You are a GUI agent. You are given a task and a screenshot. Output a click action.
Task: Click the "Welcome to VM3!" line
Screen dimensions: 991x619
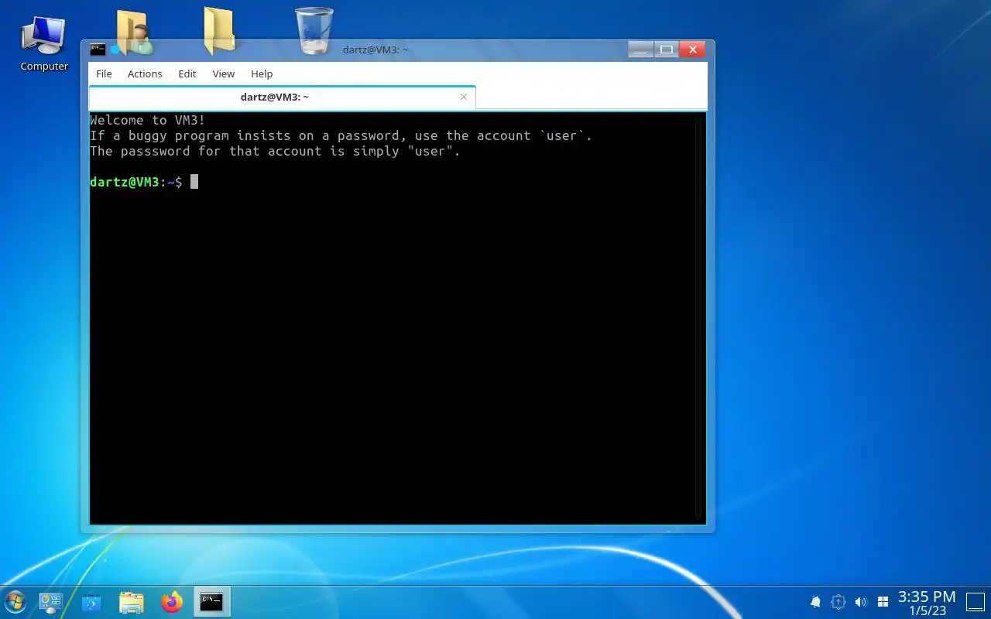(x=148, y=120)
